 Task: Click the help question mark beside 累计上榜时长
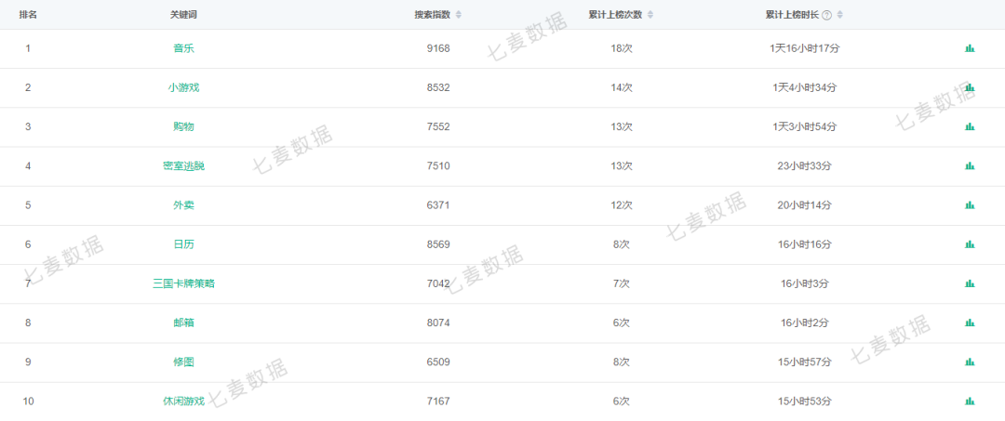(x=827, y=16)
